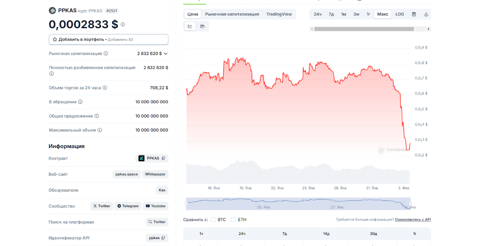Open the Whitepaper link

(x=155, y=174)
